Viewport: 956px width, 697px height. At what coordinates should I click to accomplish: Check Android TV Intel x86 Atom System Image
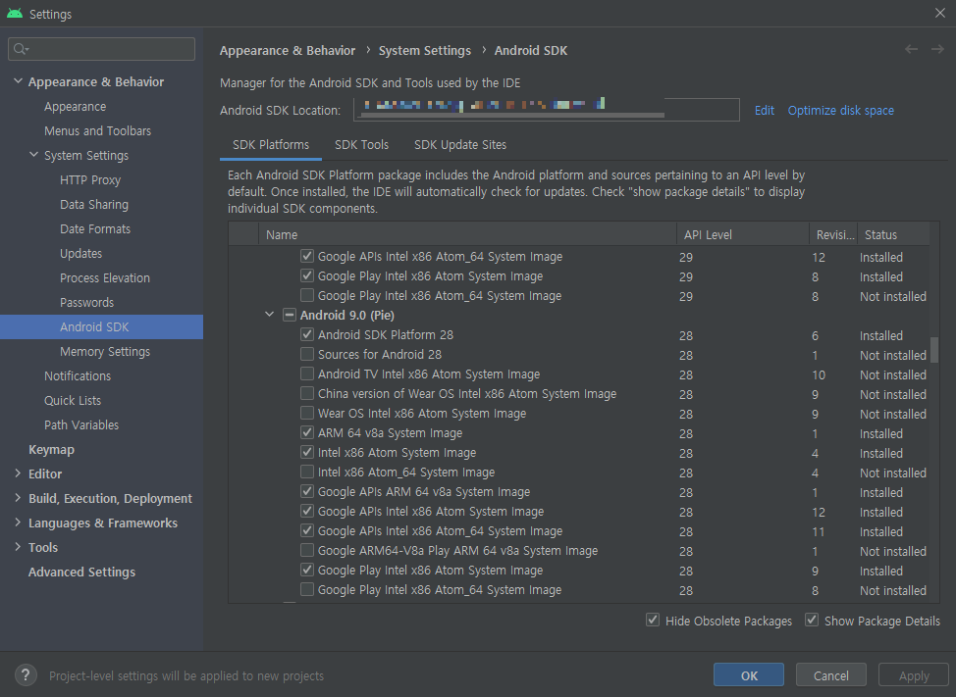307,373
